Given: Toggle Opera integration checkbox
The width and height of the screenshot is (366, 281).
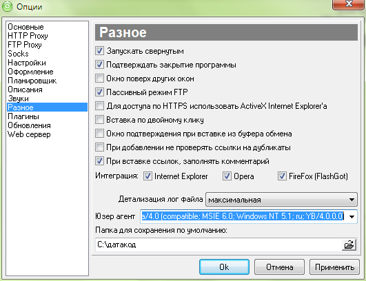Looking at the screenshot, I should click(227, 176).
